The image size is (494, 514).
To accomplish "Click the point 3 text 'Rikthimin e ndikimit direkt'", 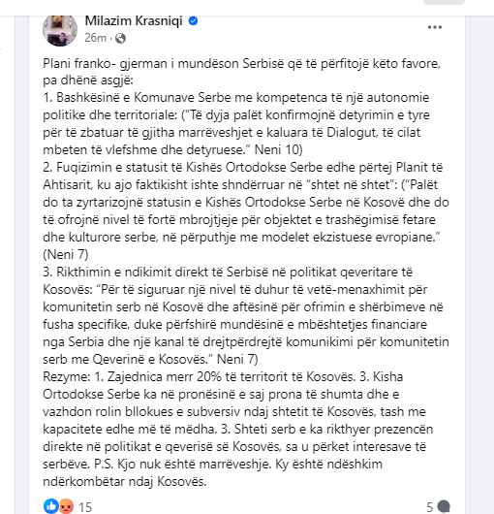I will point(133,273).
